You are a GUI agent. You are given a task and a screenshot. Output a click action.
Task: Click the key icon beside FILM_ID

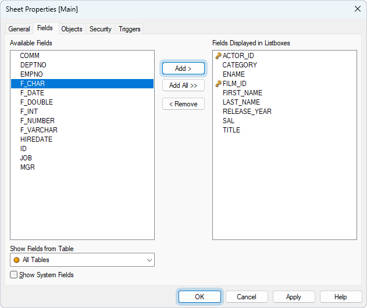[219, 84]
